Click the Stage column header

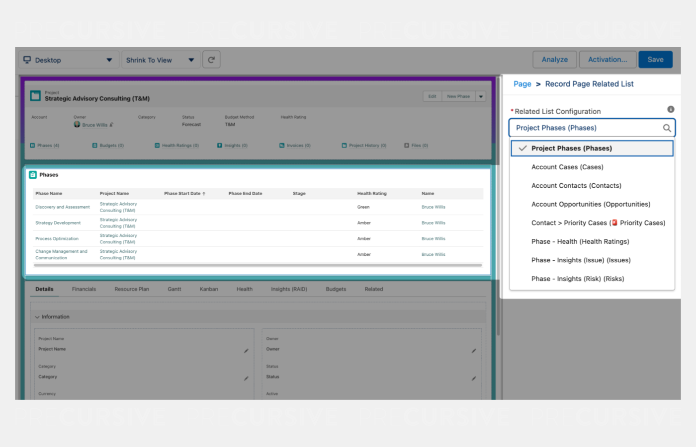[299, 194]
